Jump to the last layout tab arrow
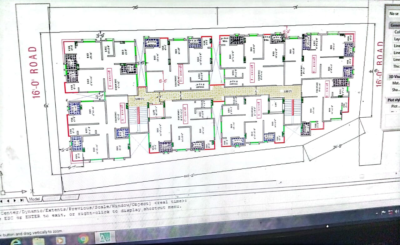This screenshot has height=245, width=400. (22, 200)
